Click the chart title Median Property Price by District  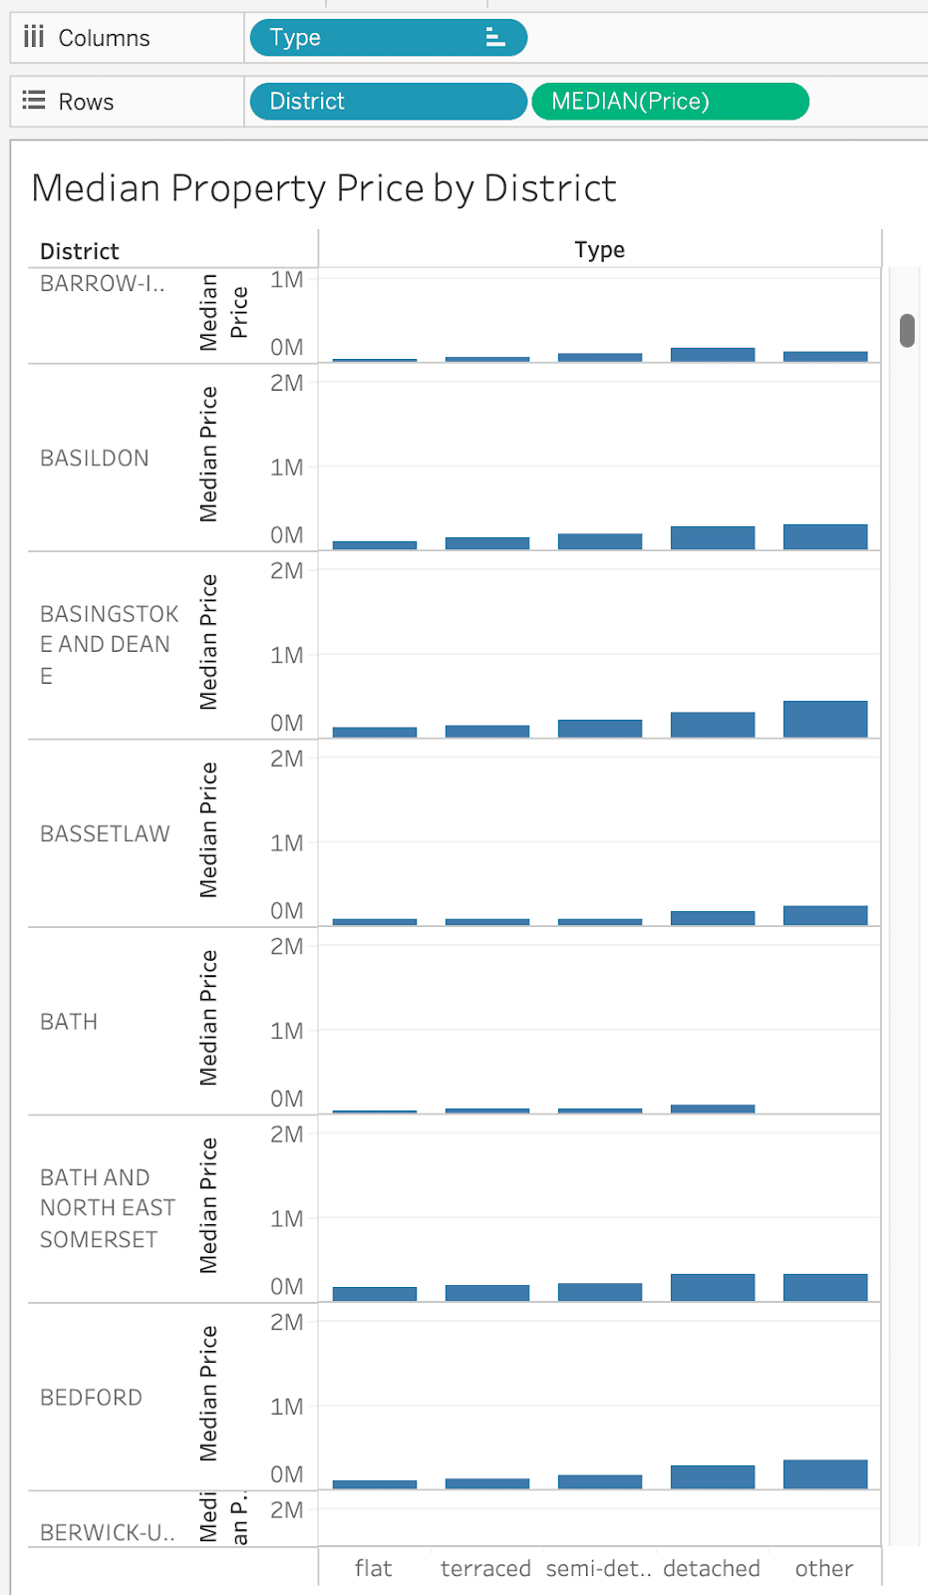pyautogui.click(x=324, y=188)
